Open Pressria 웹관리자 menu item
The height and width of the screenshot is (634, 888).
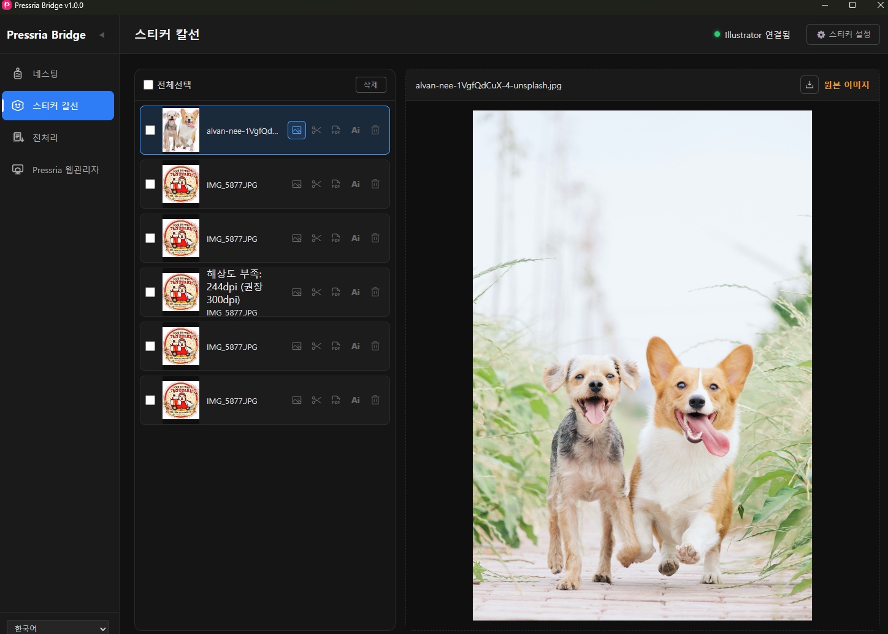(58, 169)
